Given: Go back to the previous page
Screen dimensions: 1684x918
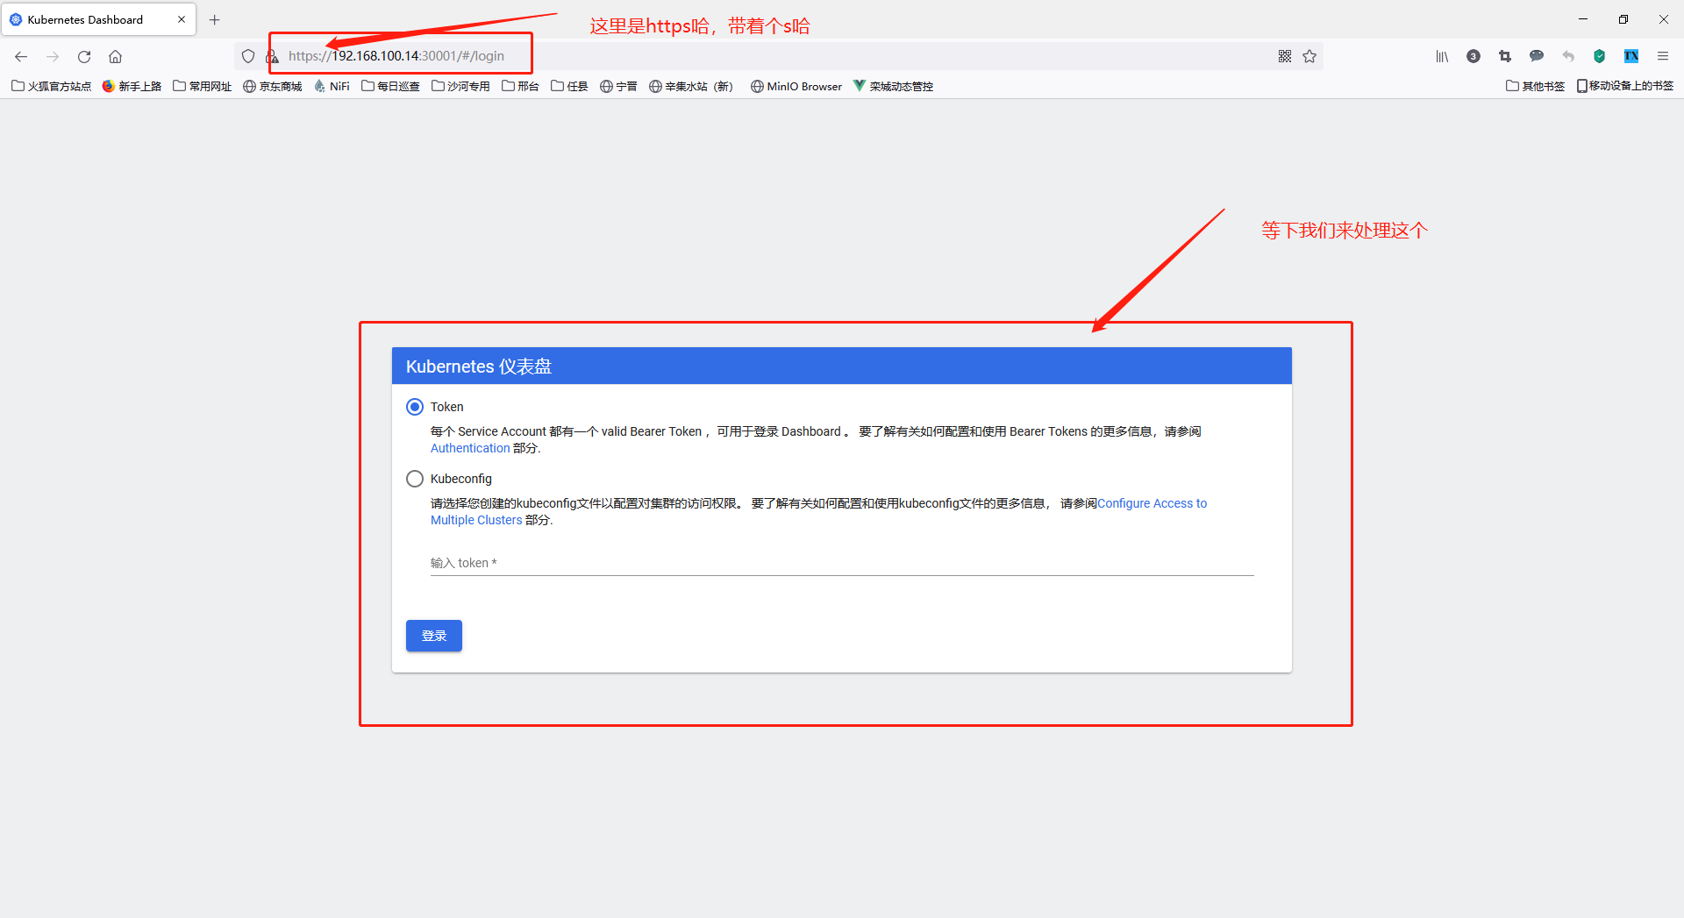Looking at the screenshot, I should (21, 56).
